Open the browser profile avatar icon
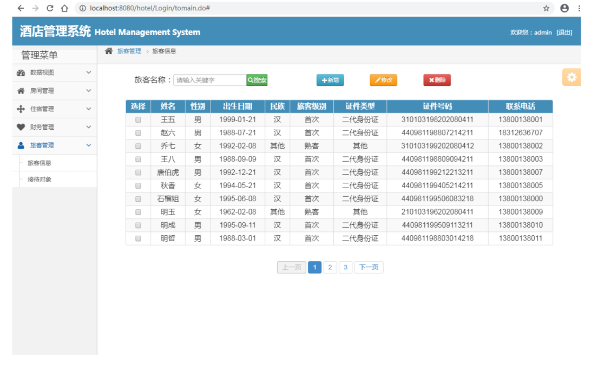The width and height of the screenshot is (611, 366). 564,8
